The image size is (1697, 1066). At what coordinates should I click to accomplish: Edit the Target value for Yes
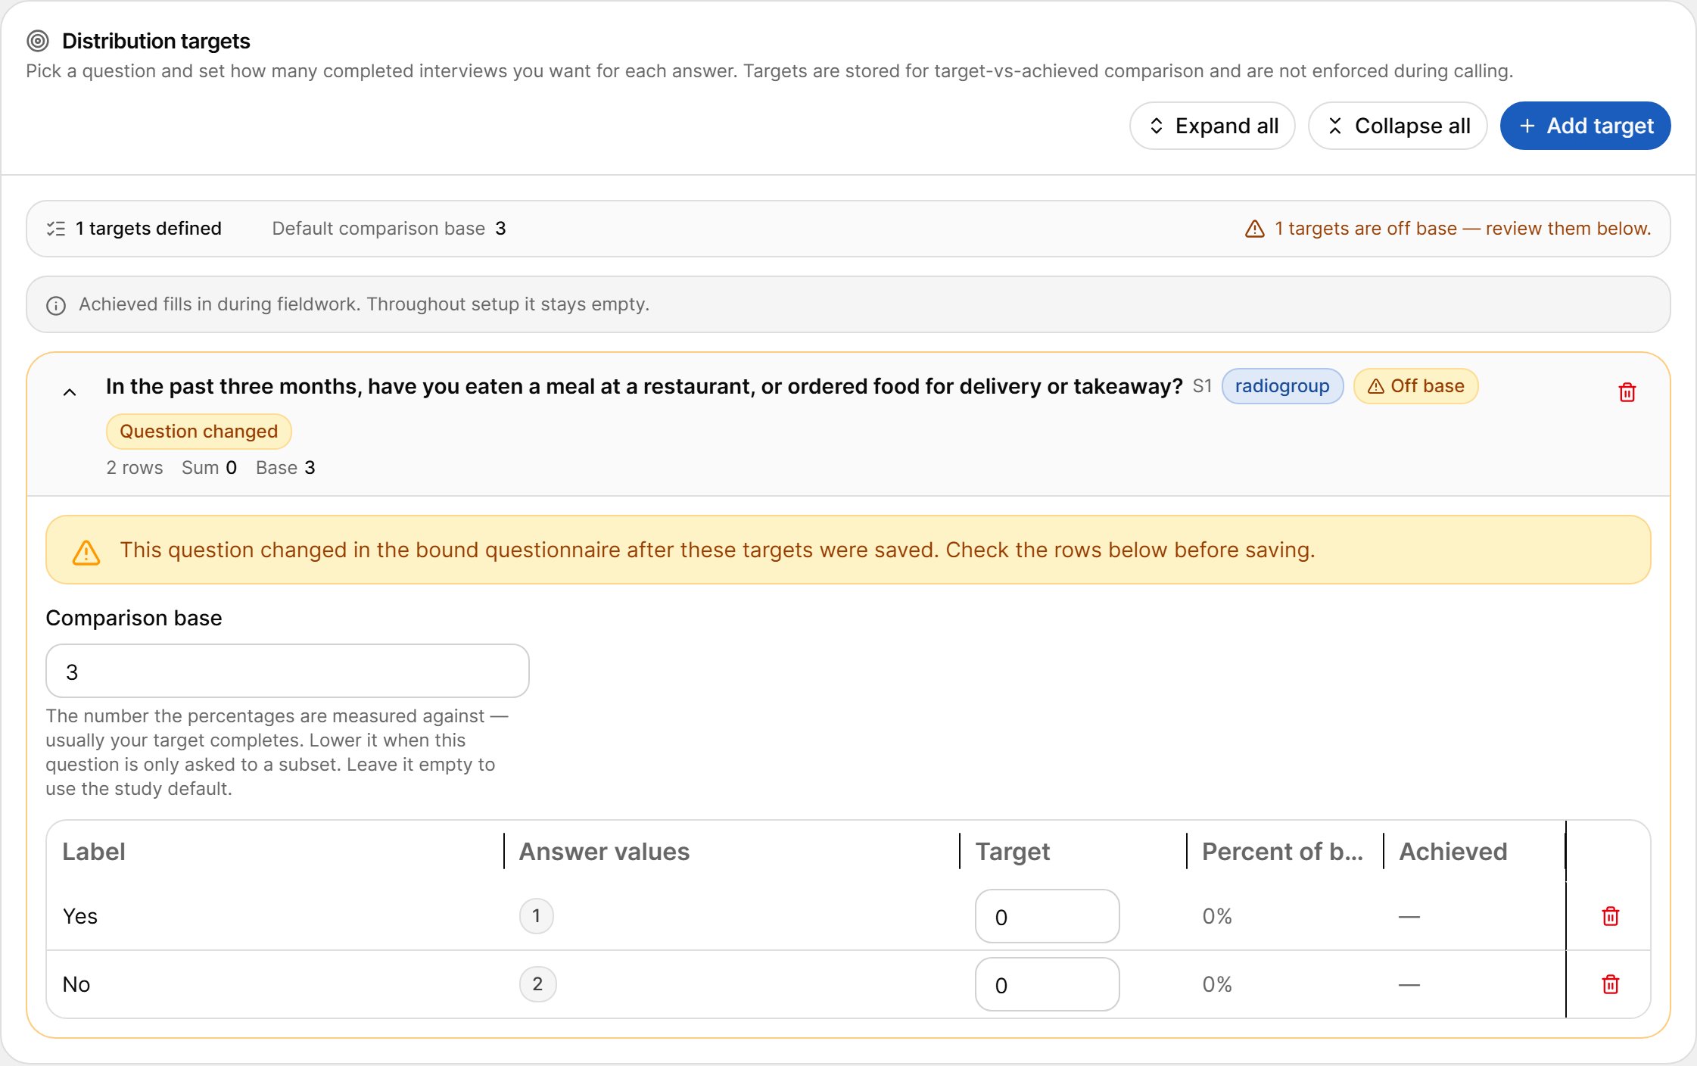[x=1047, y=916]
